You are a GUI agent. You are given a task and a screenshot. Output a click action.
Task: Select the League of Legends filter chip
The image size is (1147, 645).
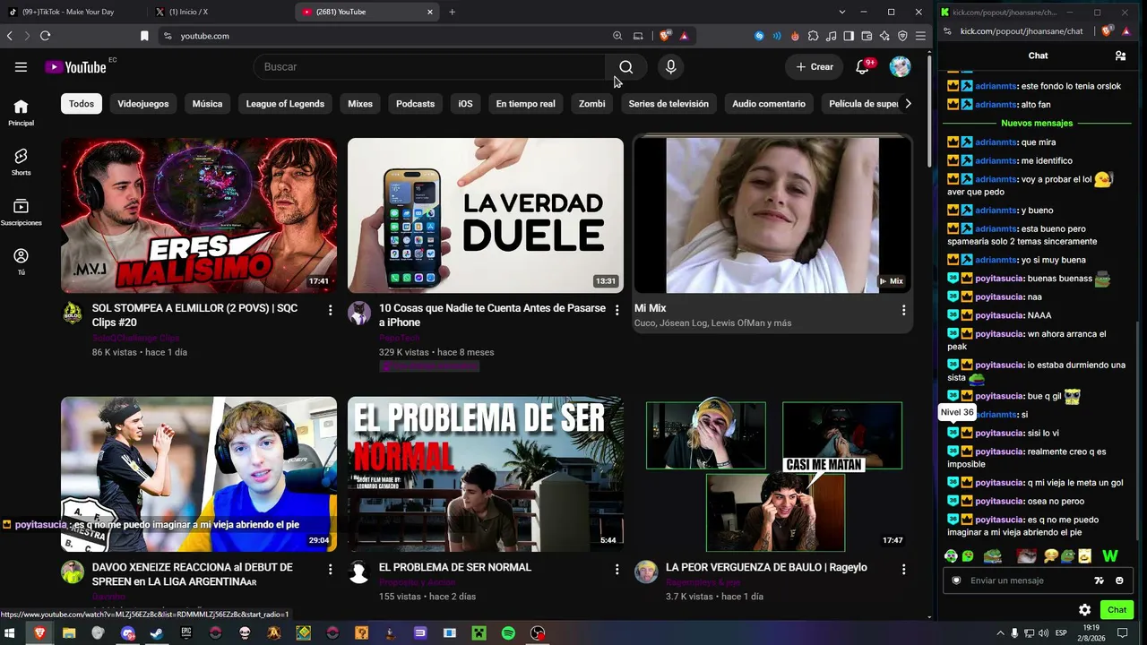pyautogui.click(x=285, y=104)
